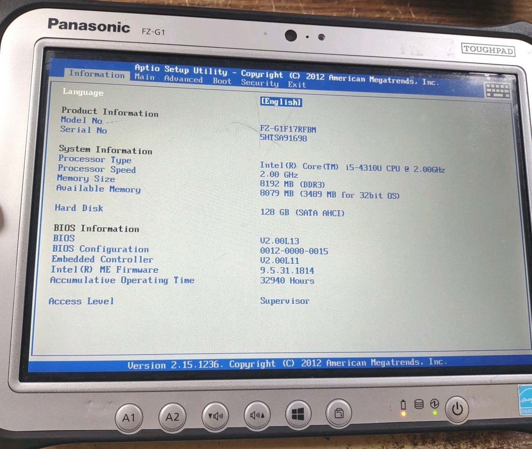
Task: Tap the power button
Action: click(x=457, y=409)
